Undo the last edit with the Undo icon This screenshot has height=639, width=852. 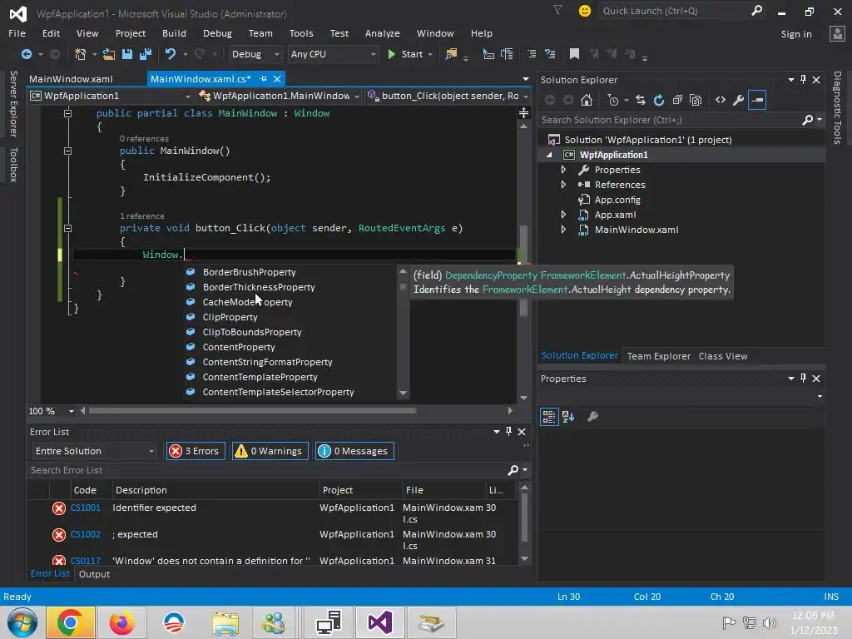point(171,54)
